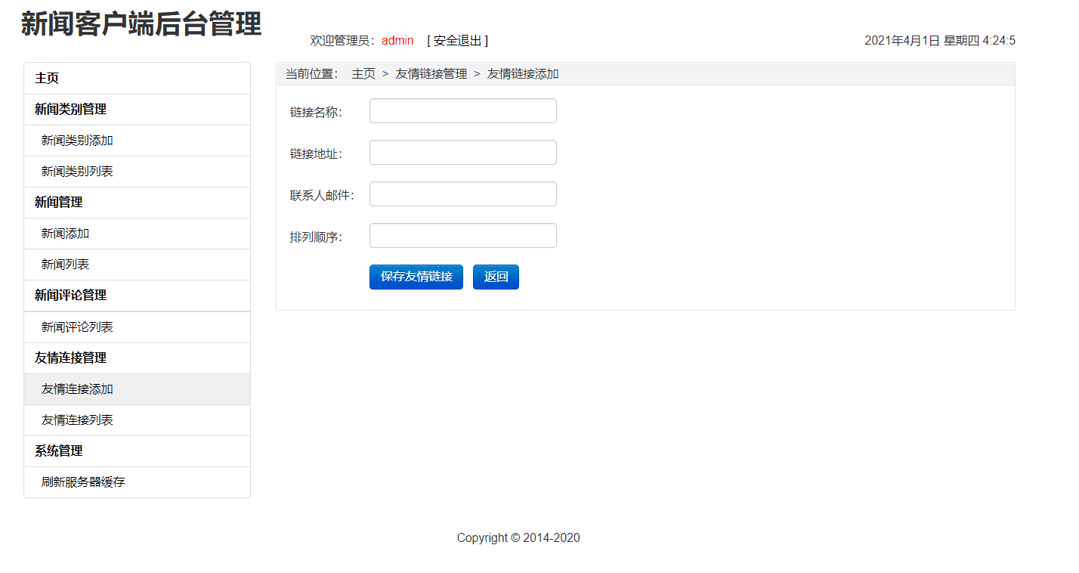The height and width of the screenshot is (573, 1079).
Task: Click the blue 返回 button
Action: (x=496, y=277)
